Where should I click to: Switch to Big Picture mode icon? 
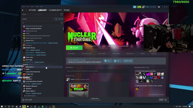point(159,7)
